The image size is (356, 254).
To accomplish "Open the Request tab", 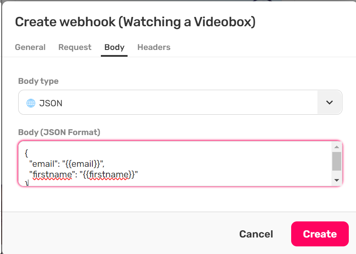I will click(75, 47).
